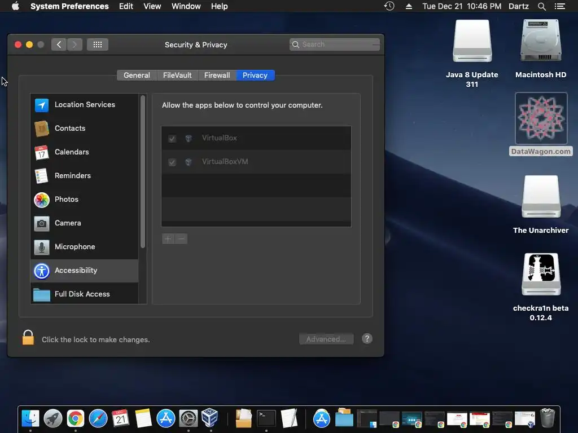
Task: Choose Reminders in the privacy list
Action: (85, 176)
